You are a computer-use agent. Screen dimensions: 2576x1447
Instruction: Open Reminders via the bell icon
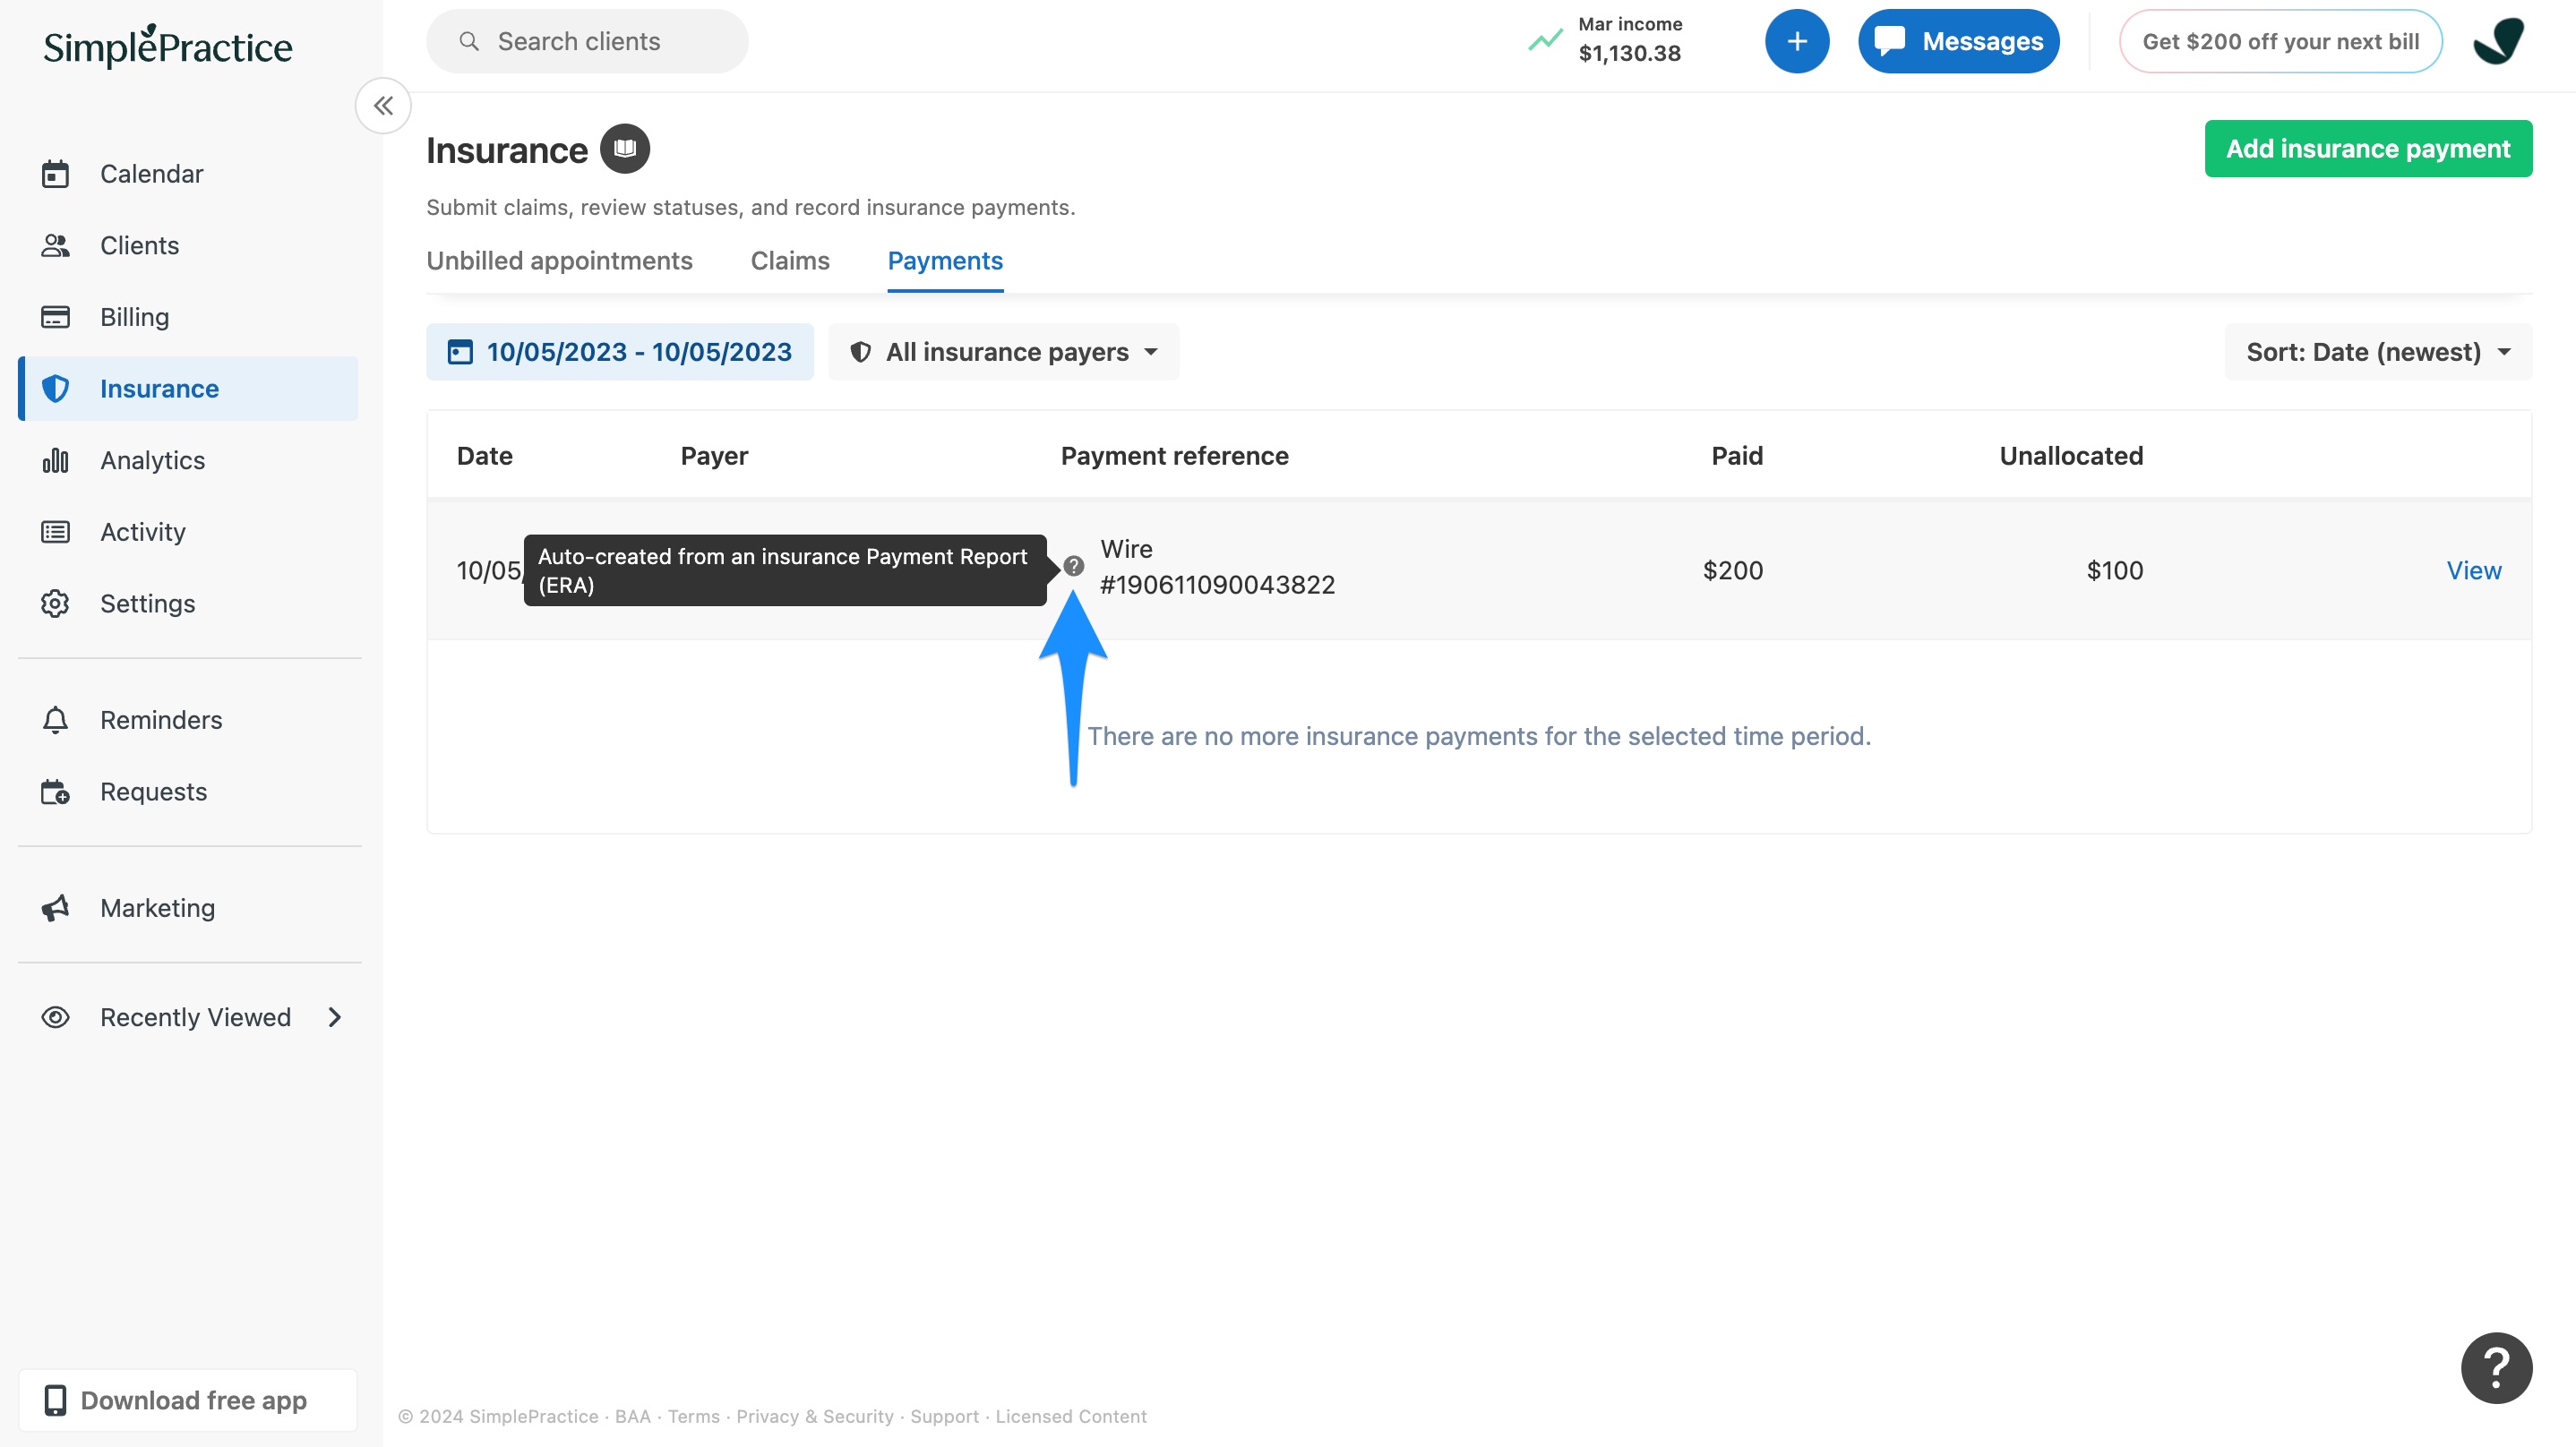[x=160, y=719]
